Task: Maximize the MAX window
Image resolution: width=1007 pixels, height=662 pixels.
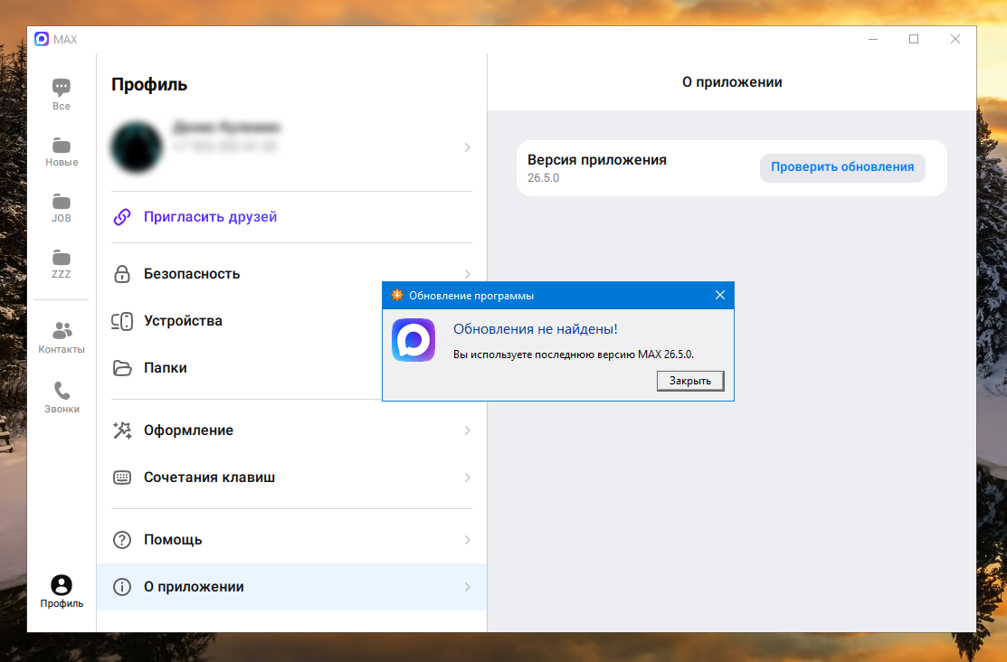Action: point(914,39)
